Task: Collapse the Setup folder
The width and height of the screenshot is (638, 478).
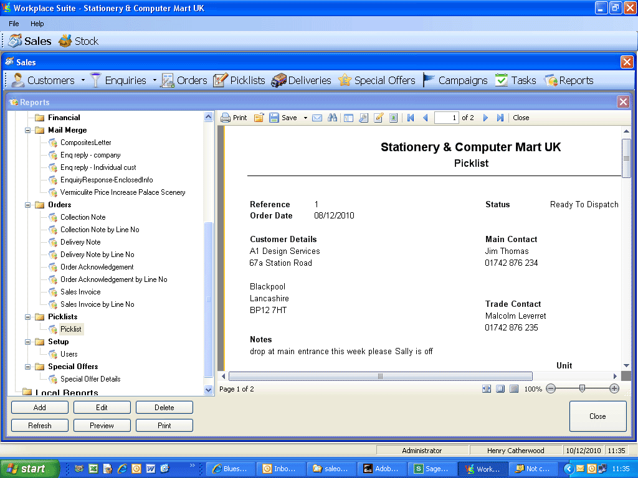Action: tap(27, 342)
